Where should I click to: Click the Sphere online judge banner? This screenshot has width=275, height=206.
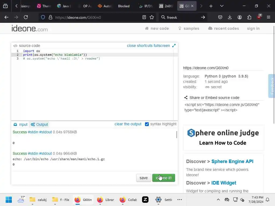tap(223, 138)
